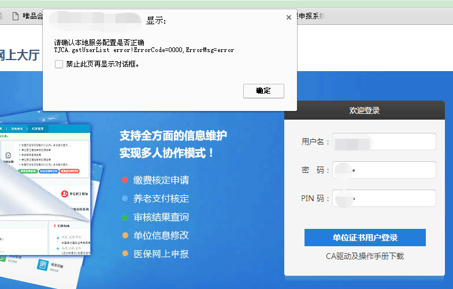
Task: Click the green dot beside 审核结果查询
Action: (x=125, y=217)
